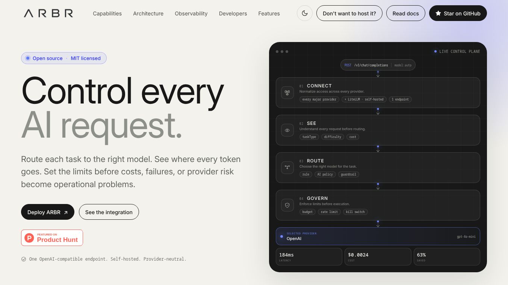Click the CONNECT step icon
This screenshot has width=508, height=285.
click(x=287, y=92)
